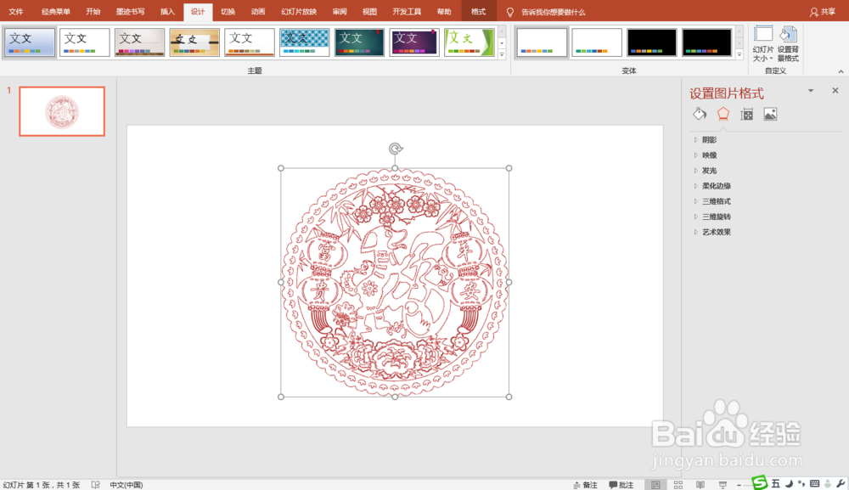The image size is (849, 490).
Task: Open the View (视图) tab
Action: pyautogui.click(x=370, y=11)
